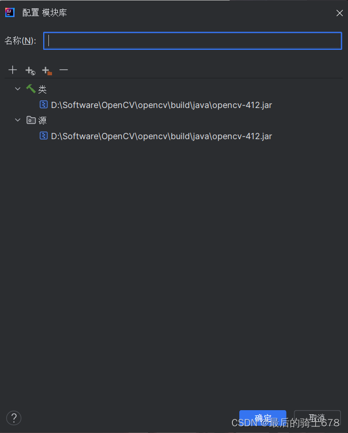Click the plus icon to add library files
Screen dimensions: 348x433
[12, 70]
